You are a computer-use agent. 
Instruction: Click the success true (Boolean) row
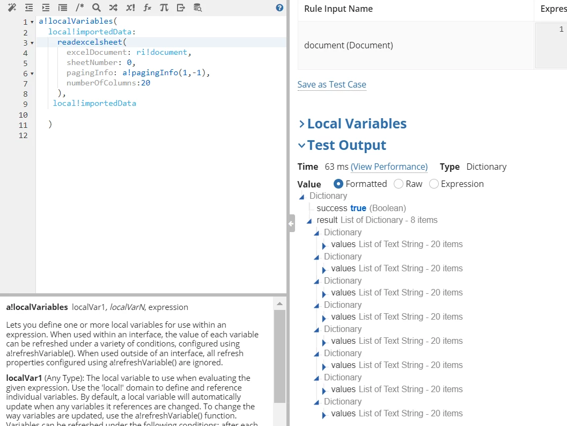pos(361,208)
